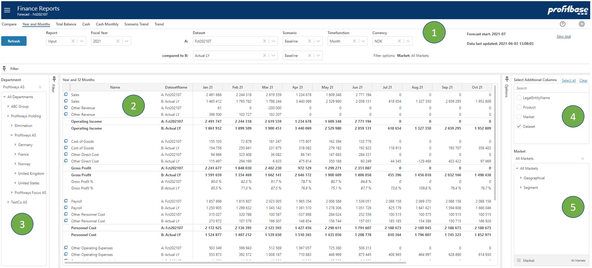
Task: Switch to the Cash Monthly tab
Action: click(x=107, y=24)
